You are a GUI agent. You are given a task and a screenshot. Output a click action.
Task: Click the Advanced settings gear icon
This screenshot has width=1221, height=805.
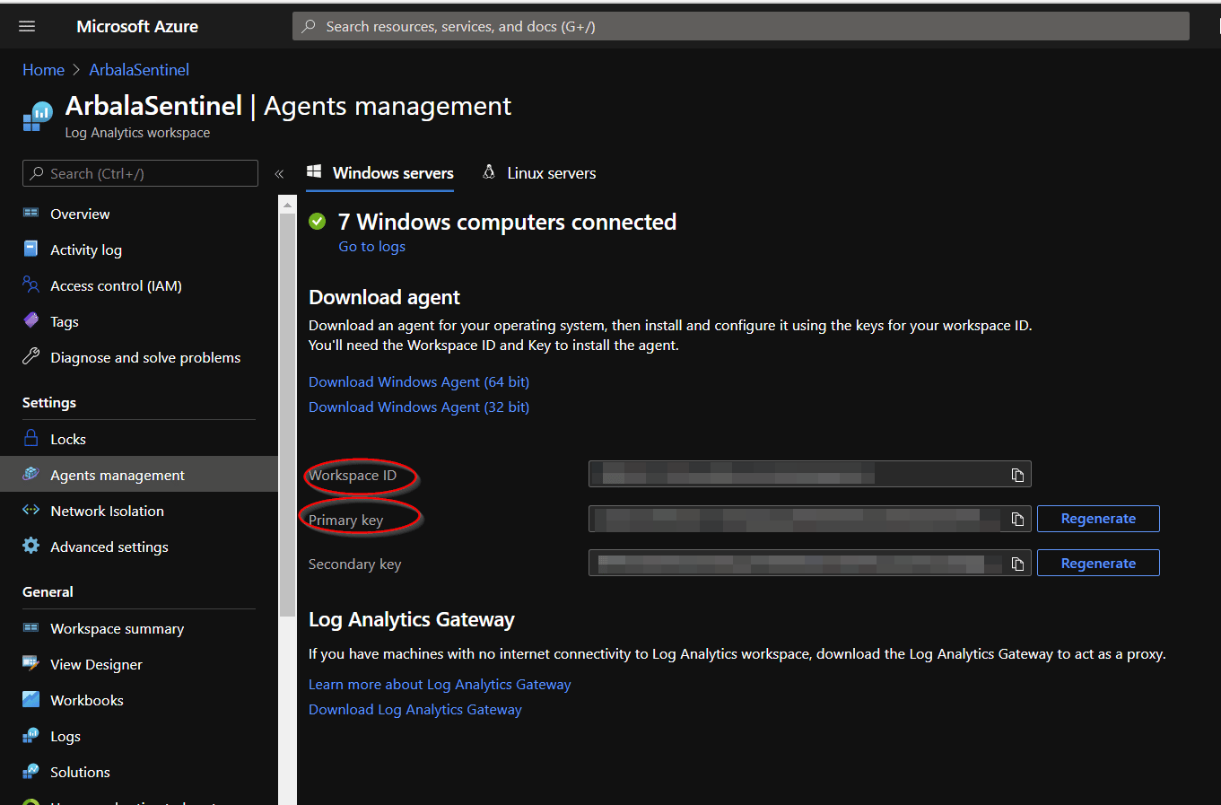pyautogui.click(x=31, y=546)
